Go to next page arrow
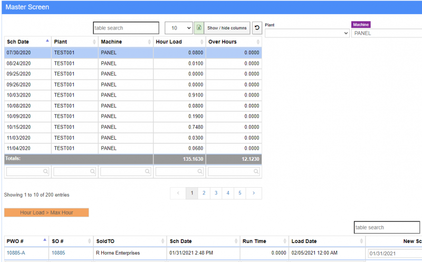This screenshot has height=262, width=422. pyautogui.click(x=254, y=193)
